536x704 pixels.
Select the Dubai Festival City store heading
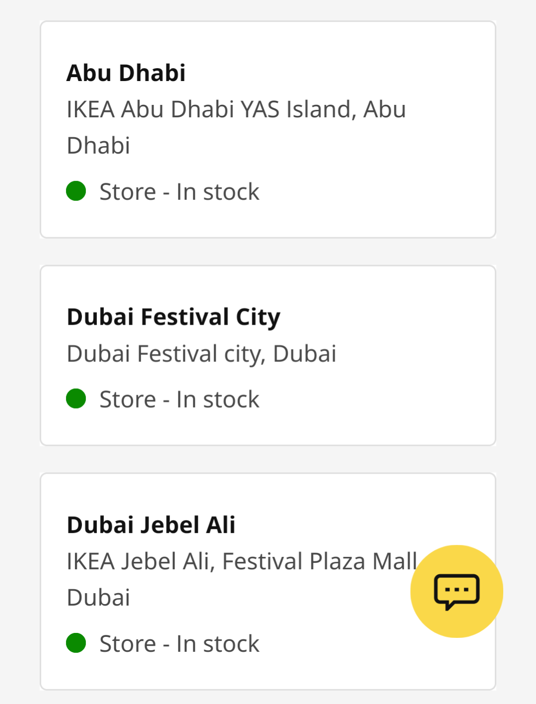coord(173,317)
